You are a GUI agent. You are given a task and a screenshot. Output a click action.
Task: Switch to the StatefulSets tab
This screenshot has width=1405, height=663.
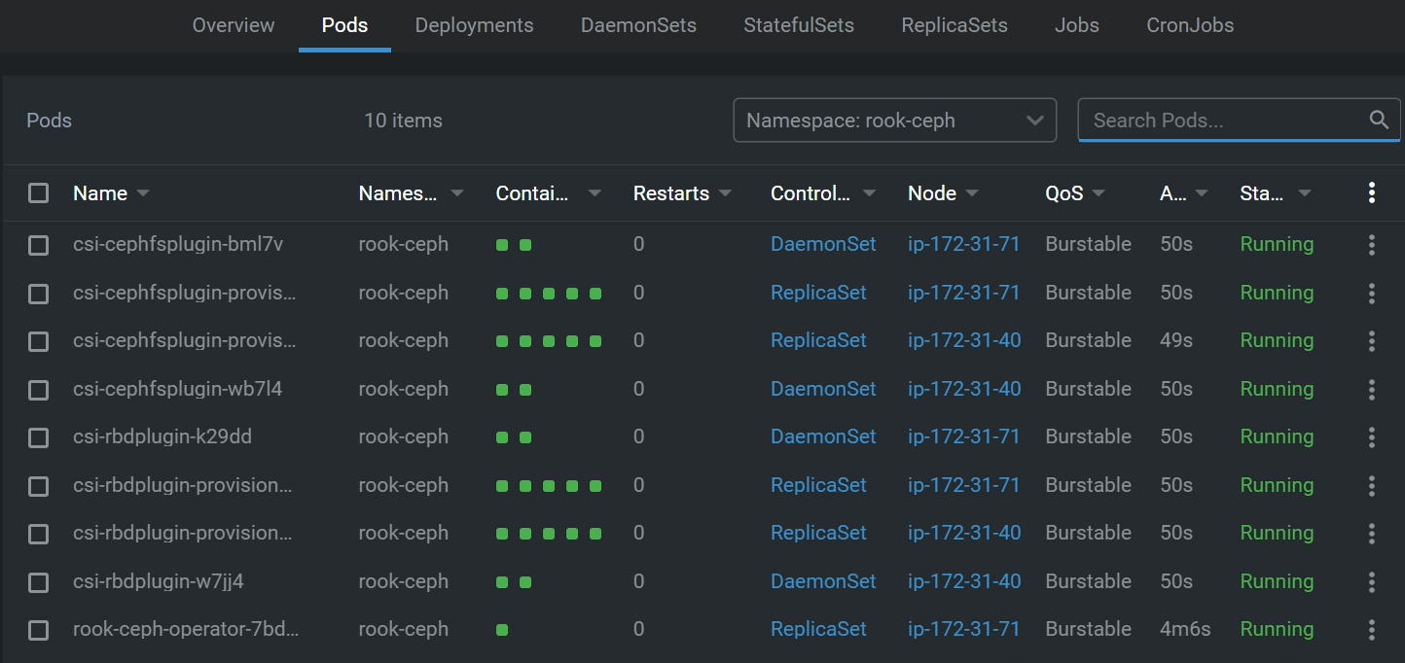coord(799,25)
